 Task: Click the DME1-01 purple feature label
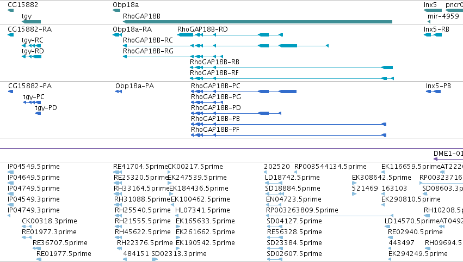point(448,154)
